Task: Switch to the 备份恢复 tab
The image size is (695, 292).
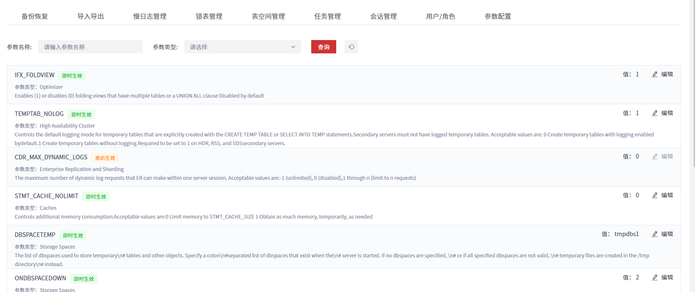Action: point(35,16)
